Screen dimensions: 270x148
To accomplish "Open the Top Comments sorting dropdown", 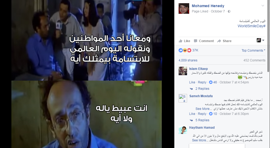I will pyautogui.click(x=253, y=50).
